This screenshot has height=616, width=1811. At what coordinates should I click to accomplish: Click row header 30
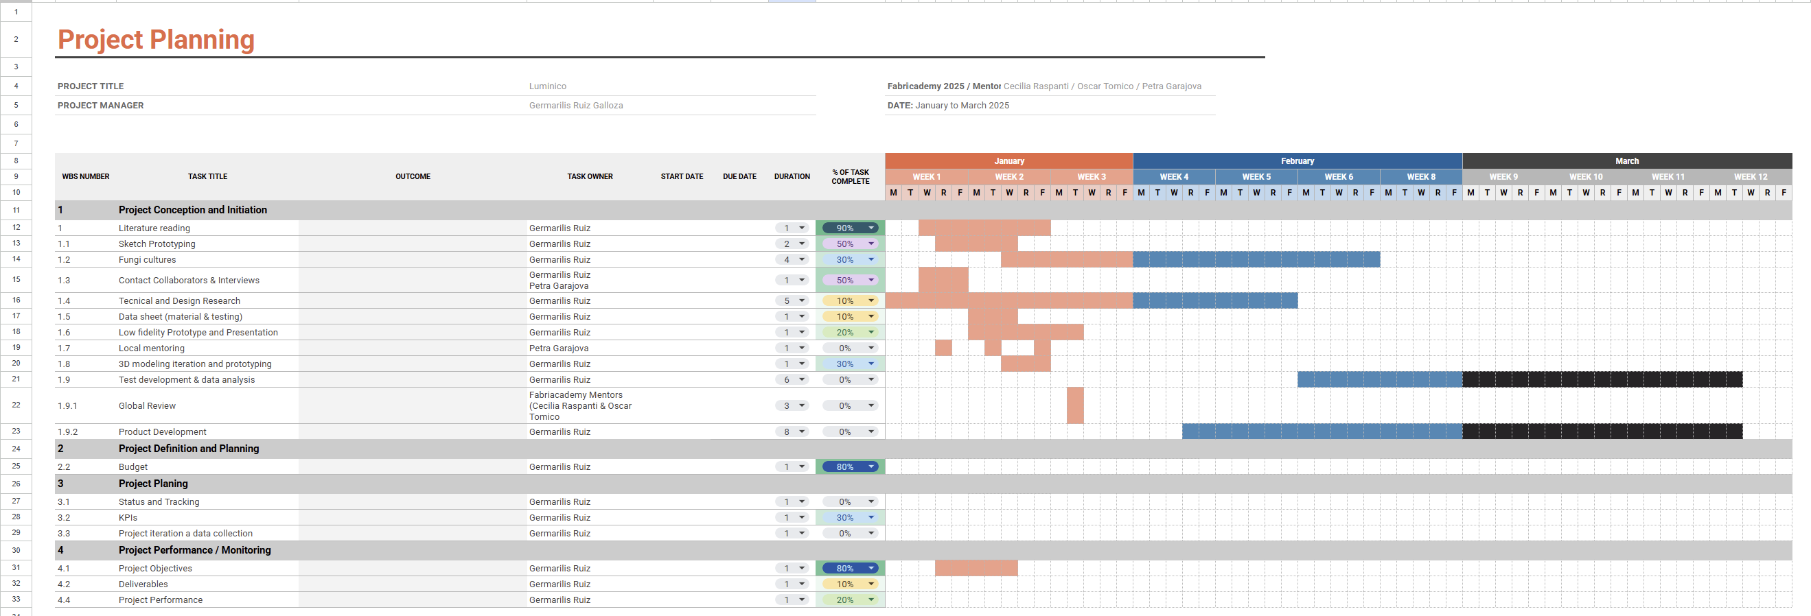pos(16,550)
